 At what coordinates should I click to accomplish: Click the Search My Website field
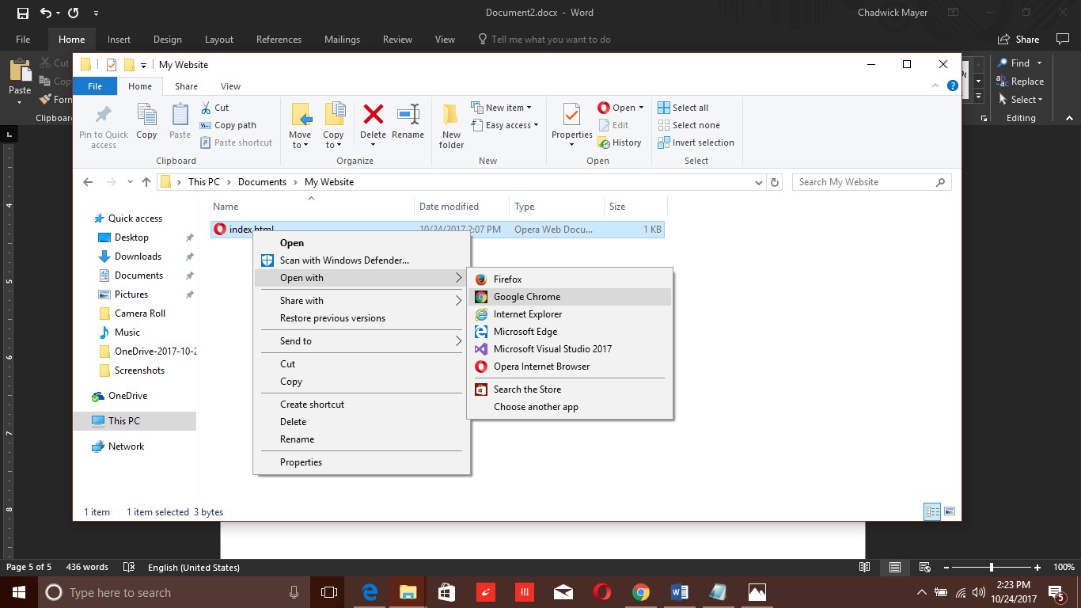tap(871, 182)
